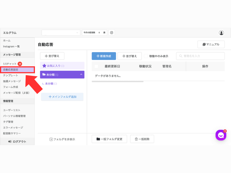The height and width of the screenshot is (173, 231).
Task: Click the ログアウト button
Action: pos(17,142)
